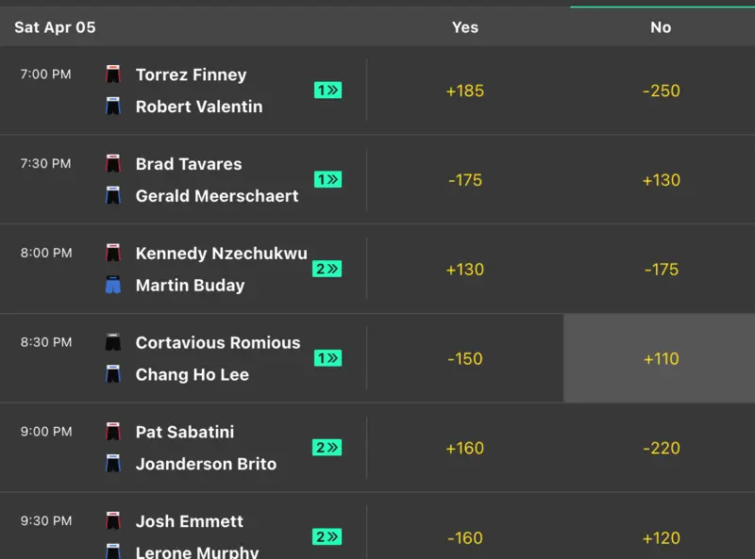Image resolution: width=755 pixels, height=559 pixels.
Task: Click Brad Tavares's red shorts icon
Action: tap(113, 164)
